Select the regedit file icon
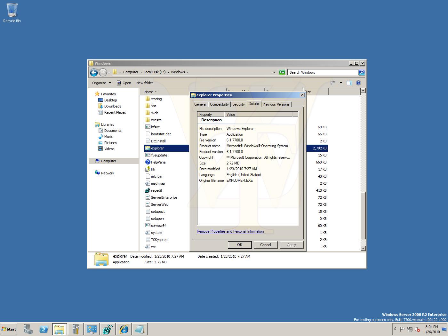 [148, 190]
